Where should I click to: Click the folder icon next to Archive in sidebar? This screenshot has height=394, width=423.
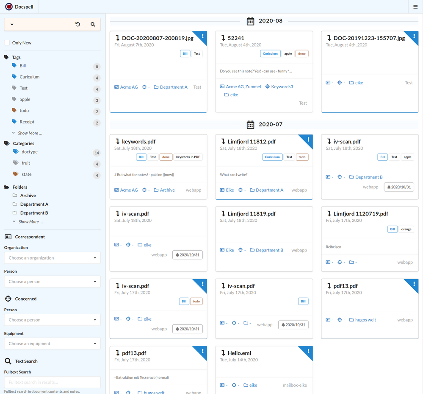click(x=15, y=196)
